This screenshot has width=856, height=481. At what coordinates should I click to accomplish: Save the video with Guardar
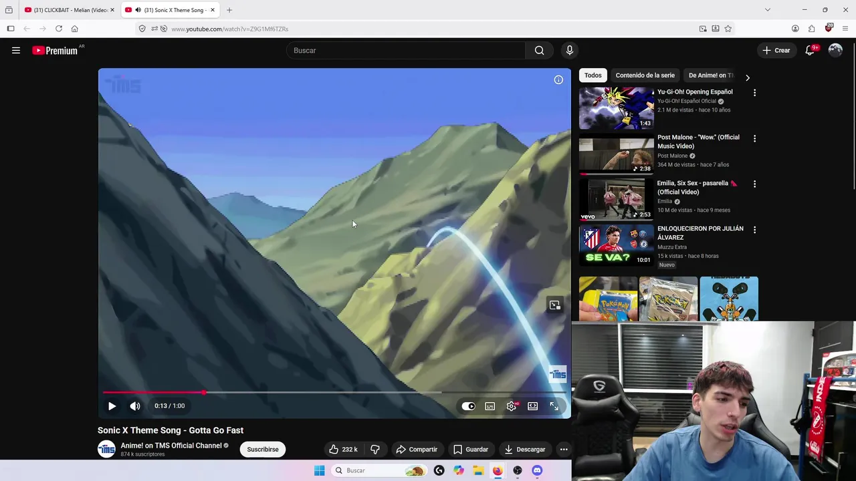(471, 450)
